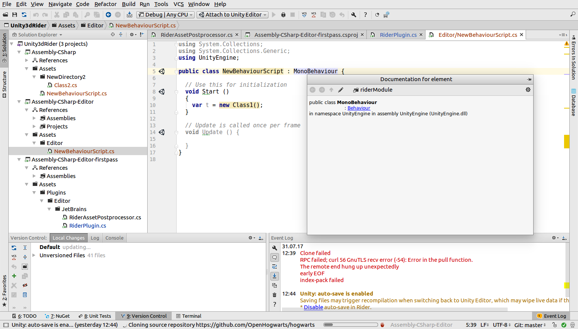
Task: Toggle scroll to end in Event Log
Action: (x=275, y=276)
